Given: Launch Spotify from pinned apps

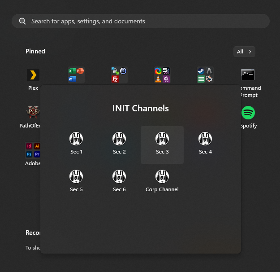Looking at the screenshot, I should coord(248,112).
